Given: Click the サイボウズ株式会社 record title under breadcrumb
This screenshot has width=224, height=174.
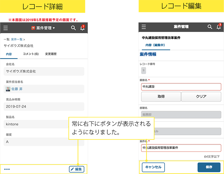Looking at the screenshot, I should pyautogui.click(x=19, y=46).
